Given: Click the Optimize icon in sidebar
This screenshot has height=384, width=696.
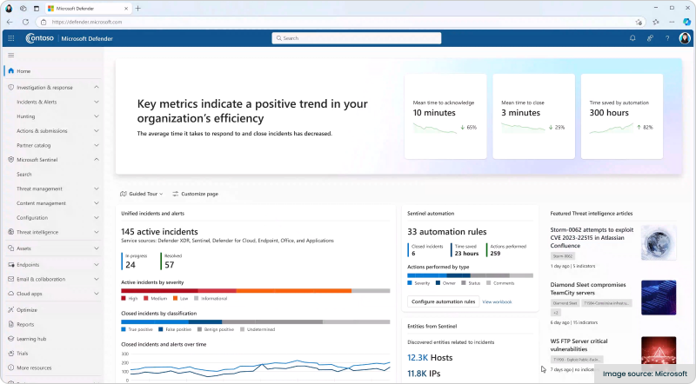Looking at the screenshot, I should [11, 310].
